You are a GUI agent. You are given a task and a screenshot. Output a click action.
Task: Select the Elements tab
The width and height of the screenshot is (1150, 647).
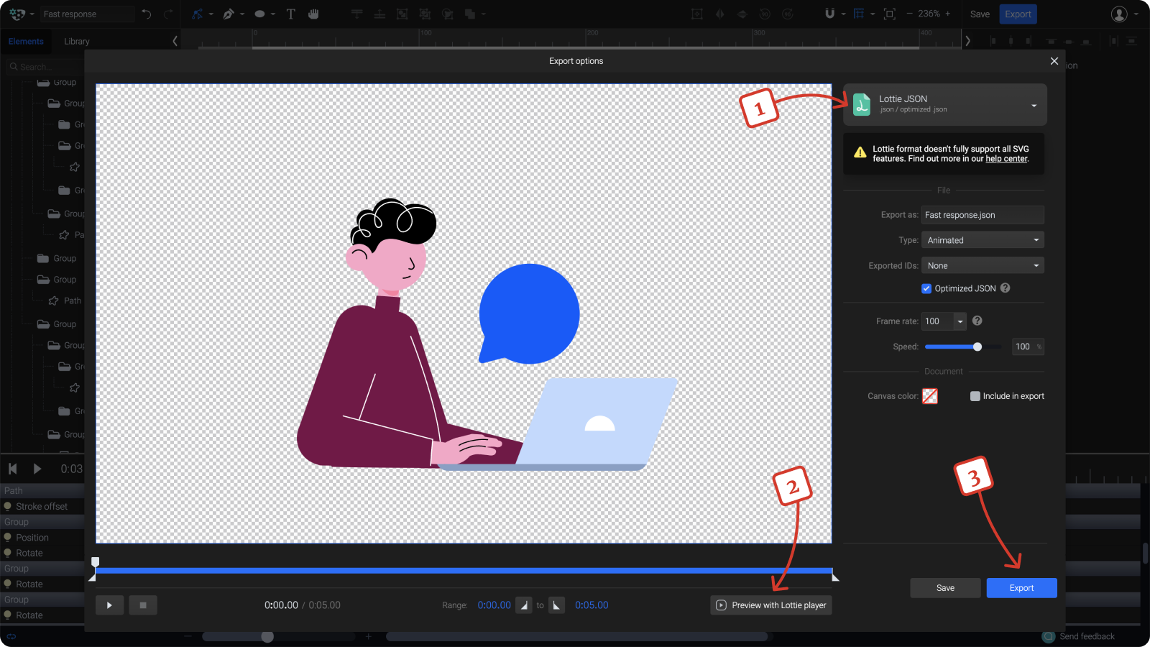26,41
